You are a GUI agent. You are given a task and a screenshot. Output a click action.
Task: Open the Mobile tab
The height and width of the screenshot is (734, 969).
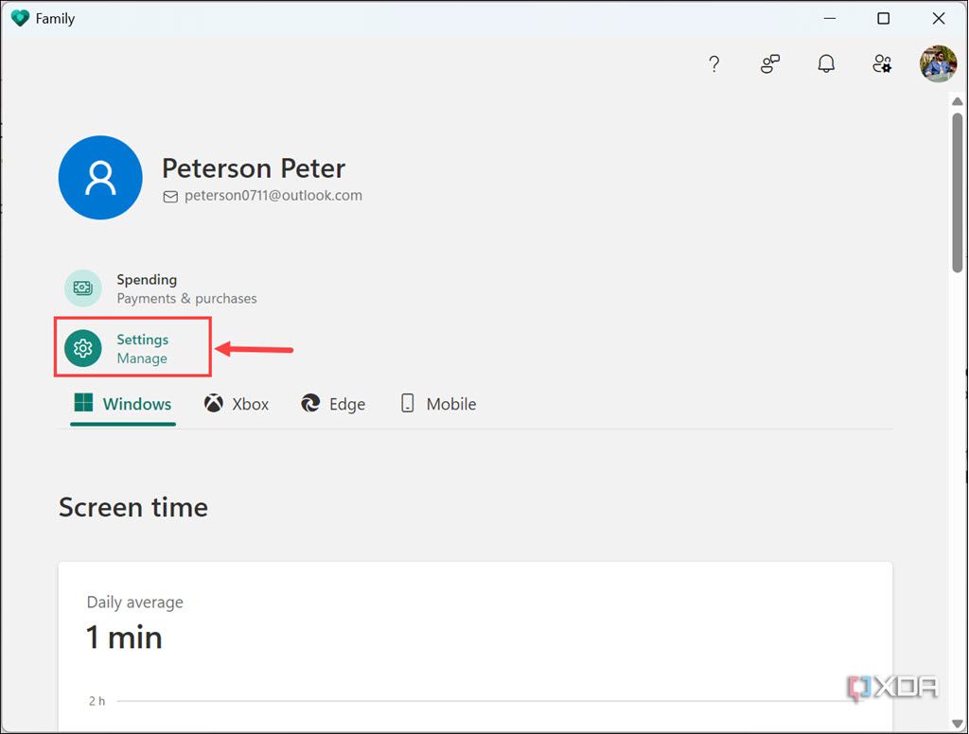point(437,404)
